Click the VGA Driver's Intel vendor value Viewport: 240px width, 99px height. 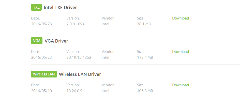pos(106,57)
